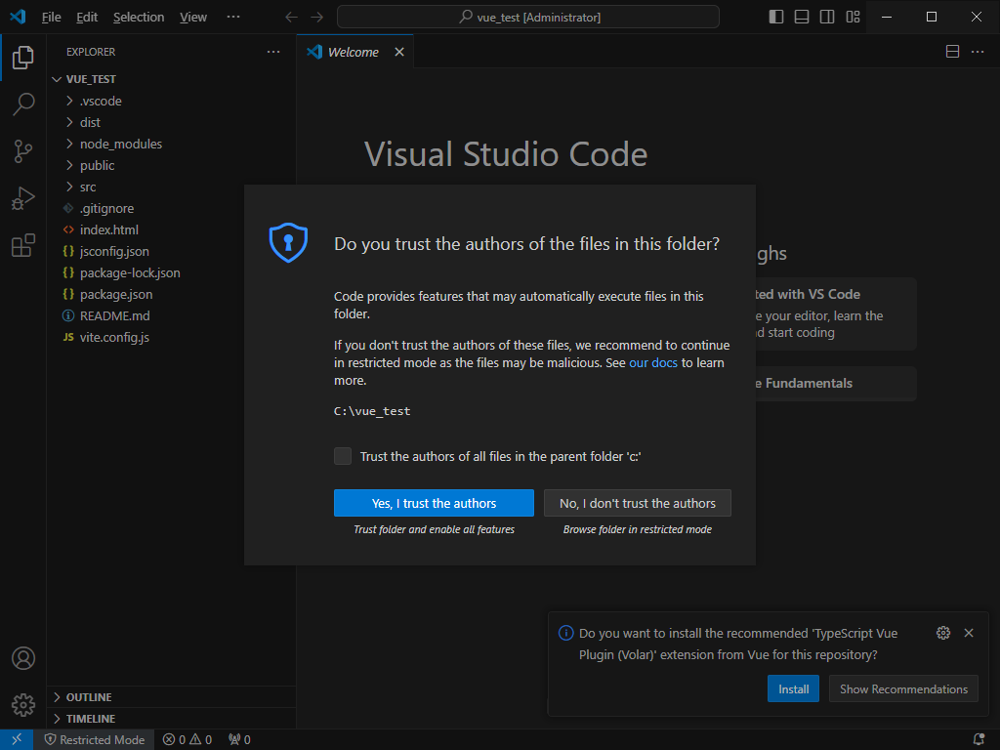The image size is (1000, 750).
Task: Click the 'with VS Code' walkthrough card
Action: click(836, 313)
